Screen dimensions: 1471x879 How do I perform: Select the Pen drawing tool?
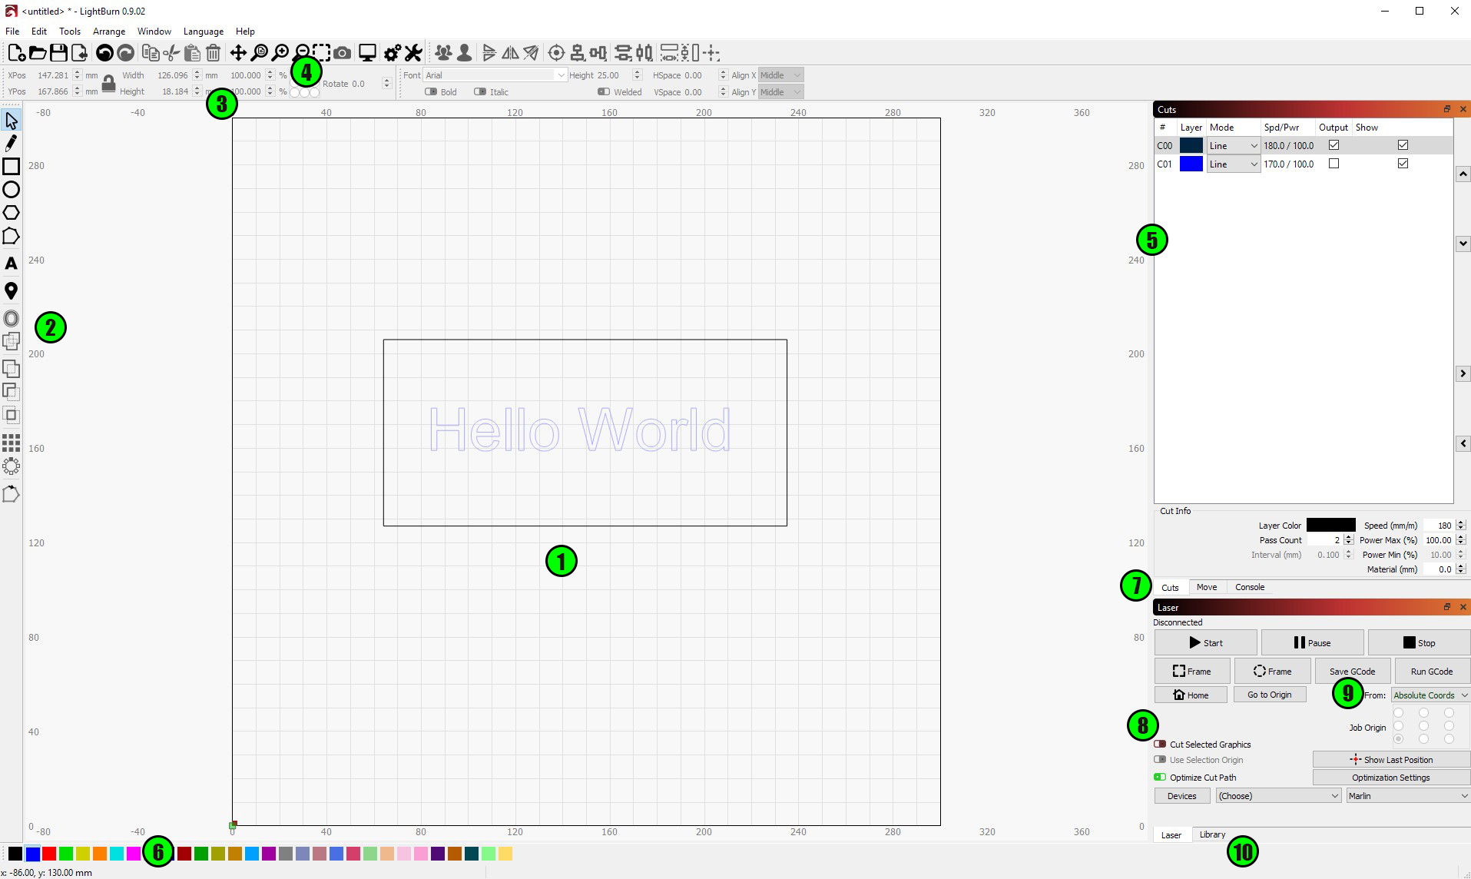11,143
